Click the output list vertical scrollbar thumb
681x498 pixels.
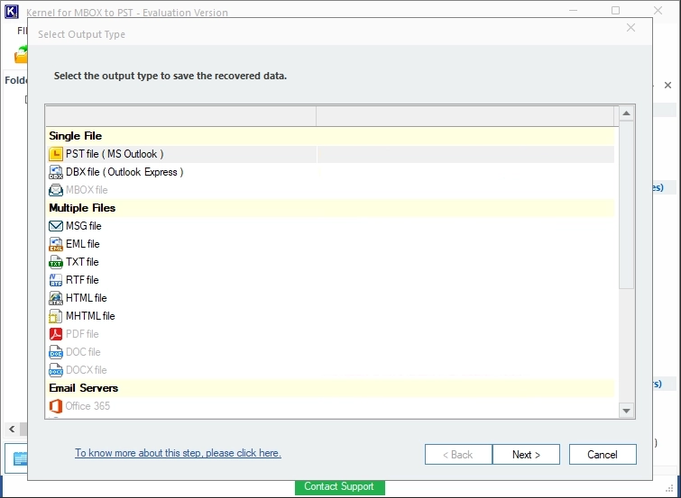626,204
